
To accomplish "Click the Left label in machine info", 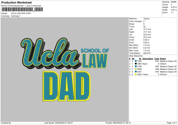I will click(131, 29).
